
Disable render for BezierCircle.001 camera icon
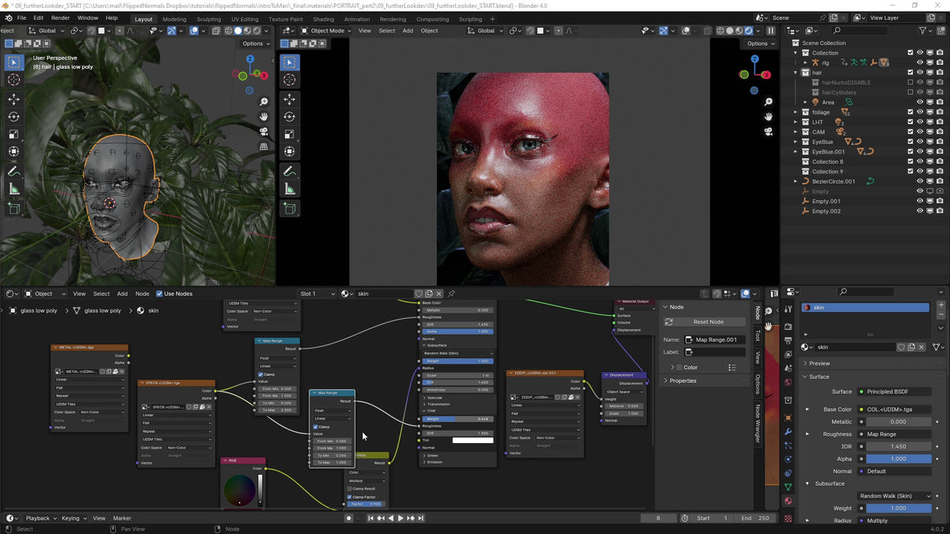[x=940, y=181]
